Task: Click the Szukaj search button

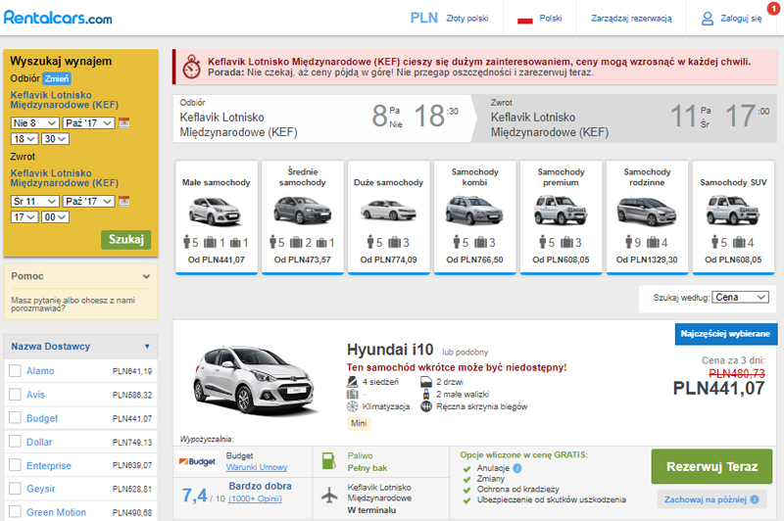Action: coord(126,239)
